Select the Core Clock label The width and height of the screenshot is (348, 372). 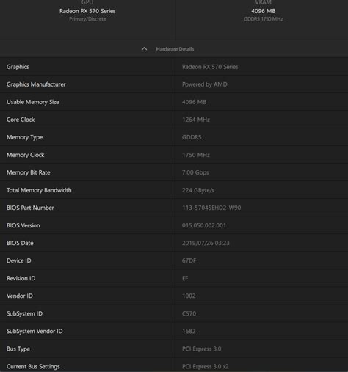click(21, 120)
